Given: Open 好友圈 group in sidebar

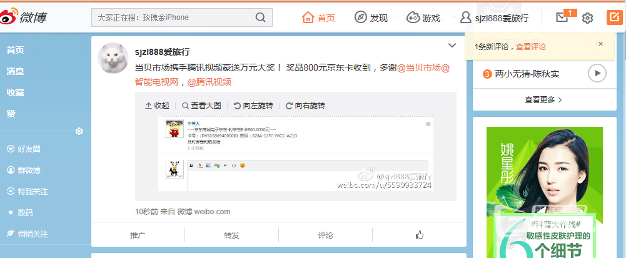Looking at the screenshot, I should [x=24, y=149].
